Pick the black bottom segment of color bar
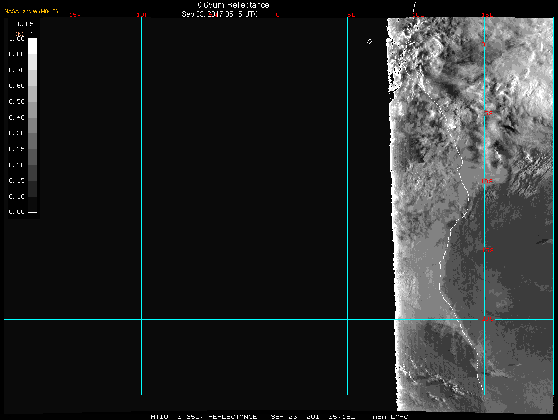The height and width of the screenshot is (420, 558). click(x=33, y=205)
